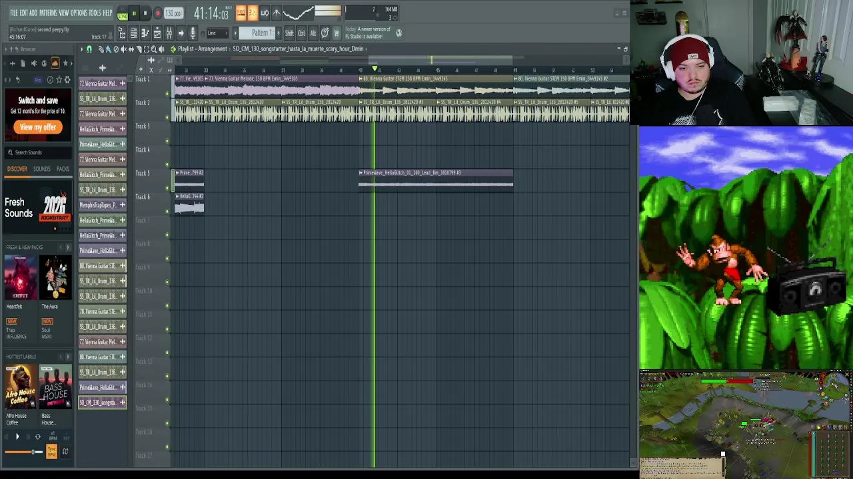Viewport: 853px width, 479px height.
Task: Click the View my offer button
Action: (38, 127)
